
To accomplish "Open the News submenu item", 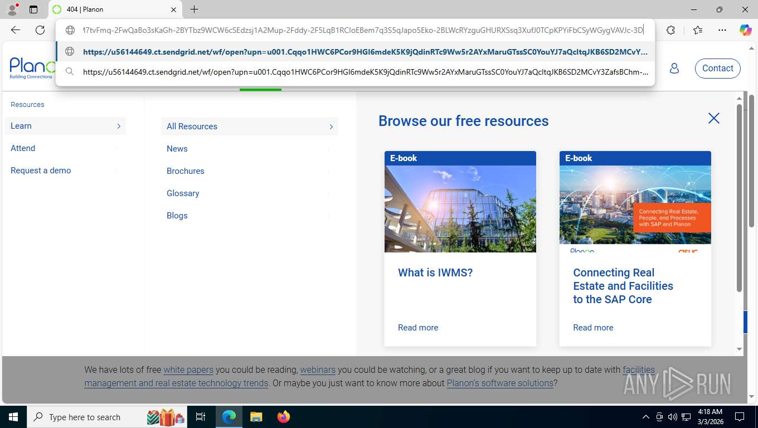I will [177, 149].
